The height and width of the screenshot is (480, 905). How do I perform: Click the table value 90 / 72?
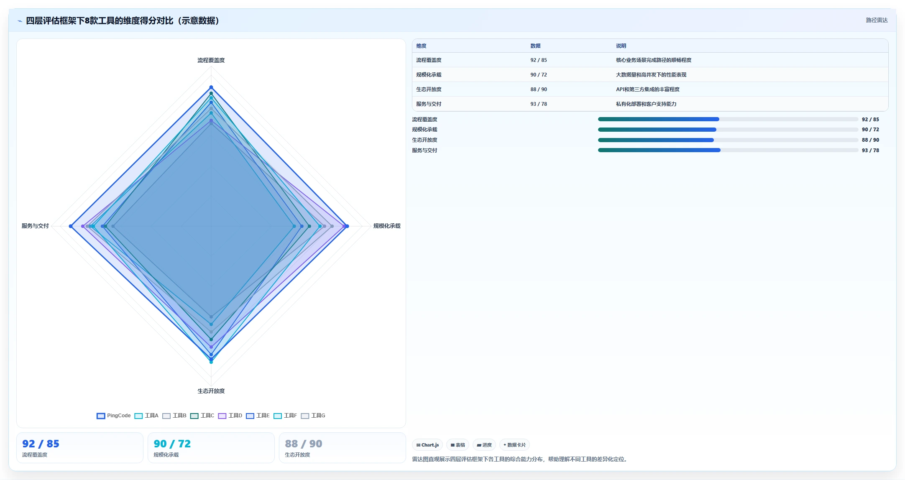(539, 75)
